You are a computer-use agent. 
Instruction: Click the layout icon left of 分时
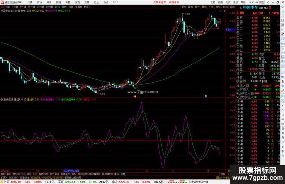(2, 7)
